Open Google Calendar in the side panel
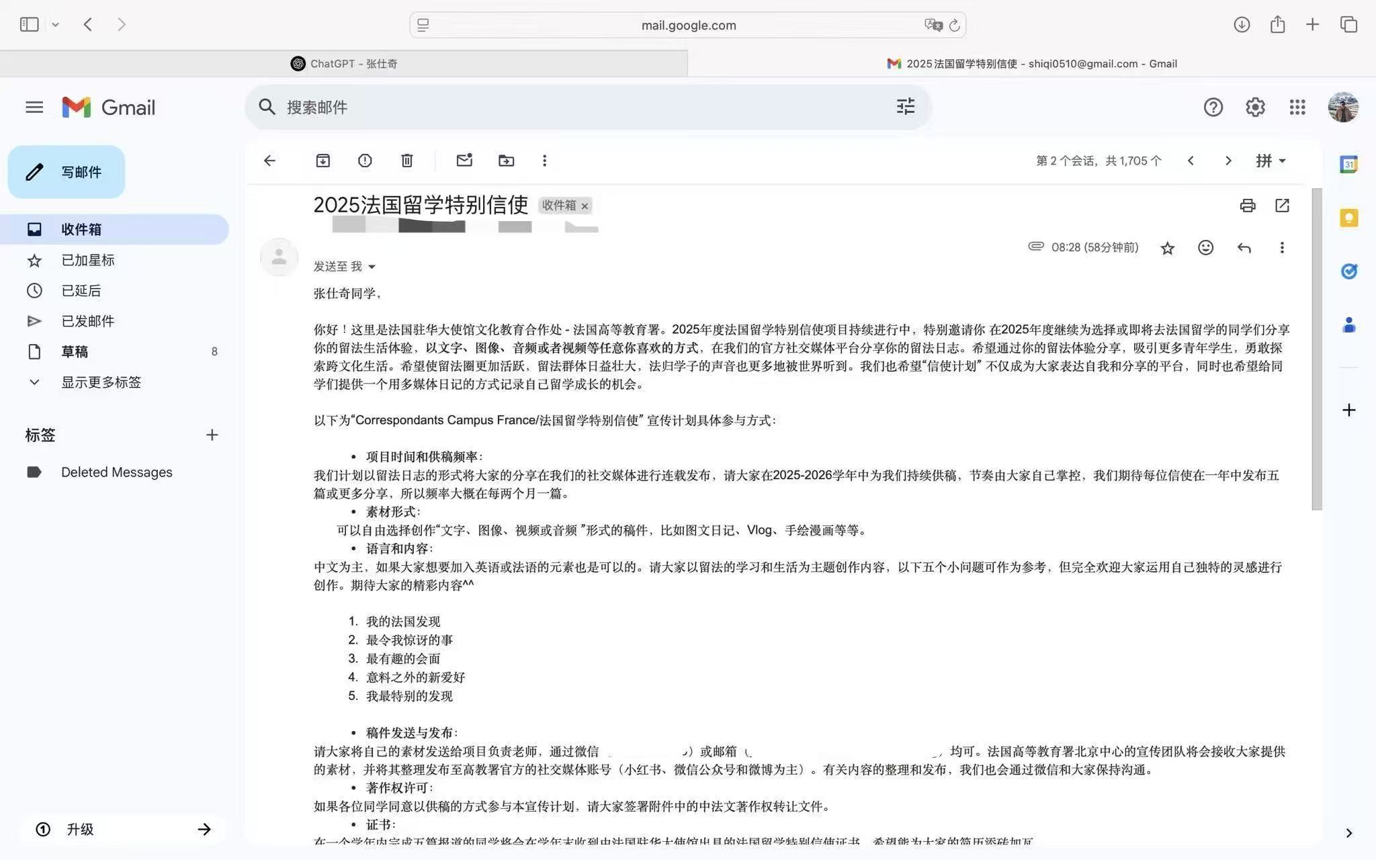 pos(1348,164)
